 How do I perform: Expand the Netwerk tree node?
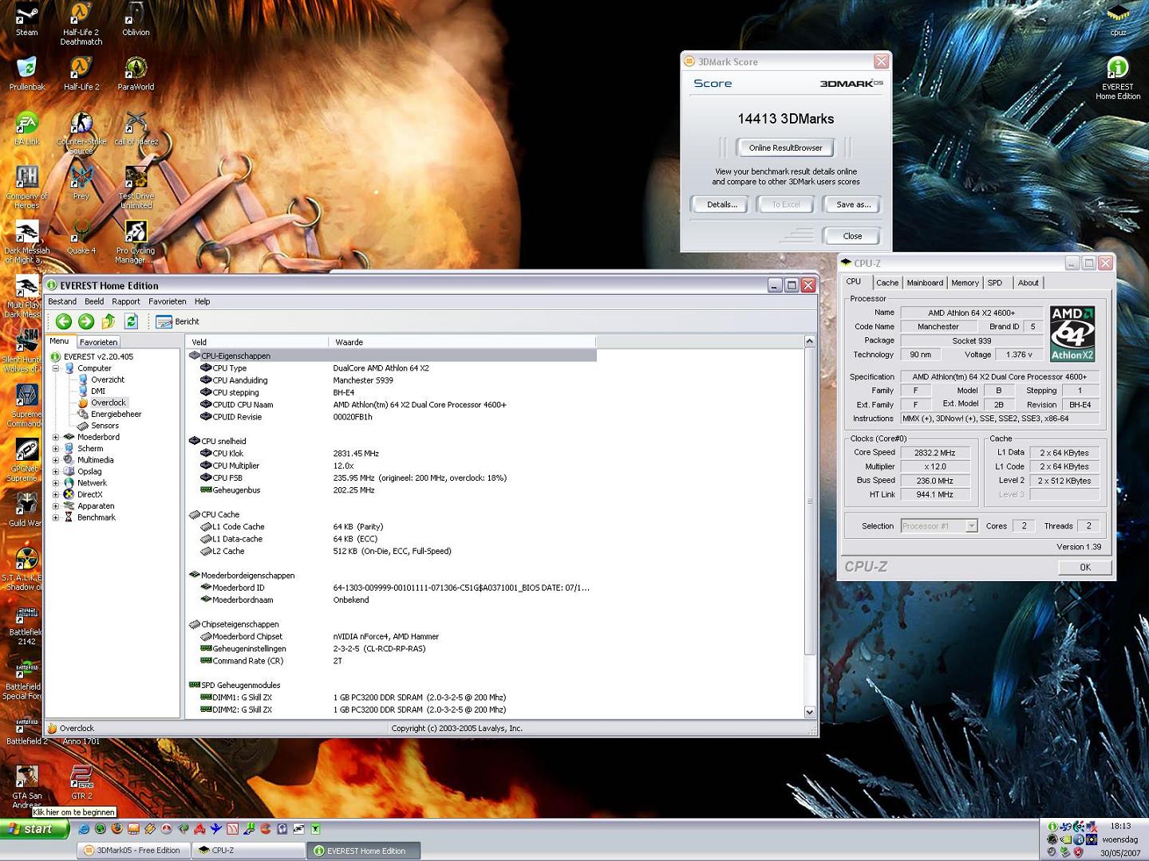[56, 482]
